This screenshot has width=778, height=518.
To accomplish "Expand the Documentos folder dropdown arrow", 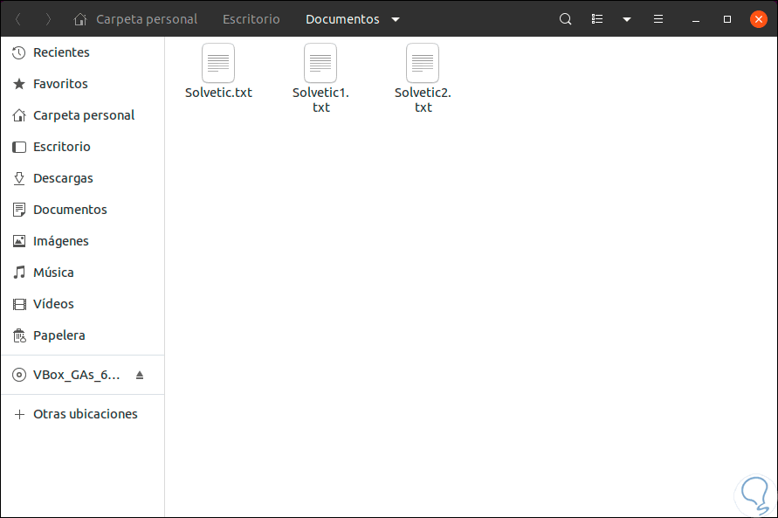I will point(396,20).
